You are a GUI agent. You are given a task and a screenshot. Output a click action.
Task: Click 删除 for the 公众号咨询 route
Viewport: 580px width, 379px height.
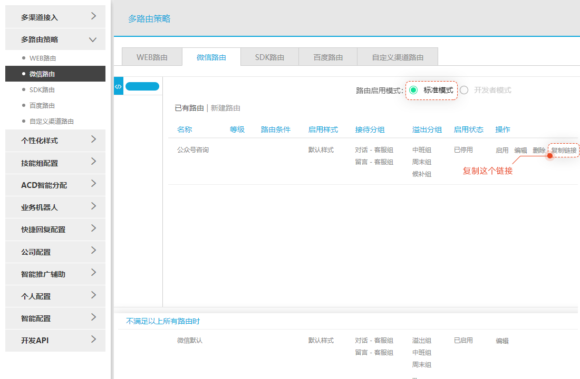539,150
